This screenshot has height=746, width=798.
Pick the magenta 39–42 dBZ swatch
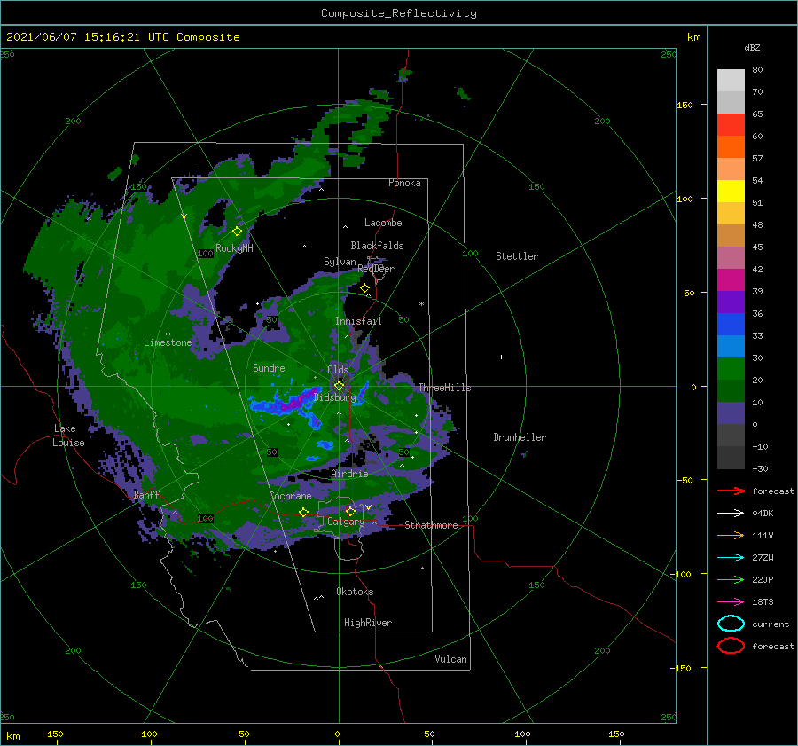[x=731, y=280]
